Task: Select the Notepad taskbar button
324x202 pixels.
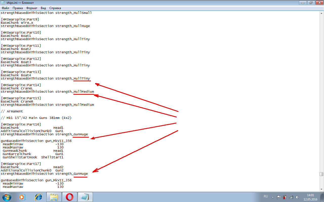Action: (x=85, y=197)
